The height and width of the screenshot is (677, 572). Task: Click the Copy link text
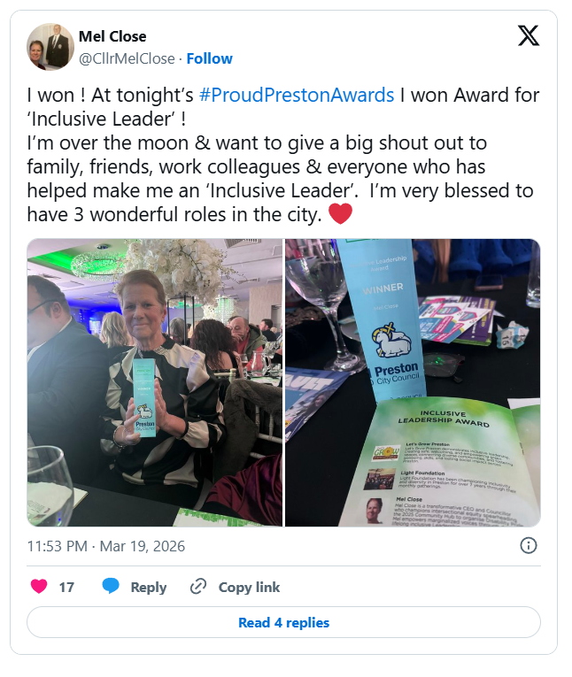pyautogui.click(x=249, y=588)
